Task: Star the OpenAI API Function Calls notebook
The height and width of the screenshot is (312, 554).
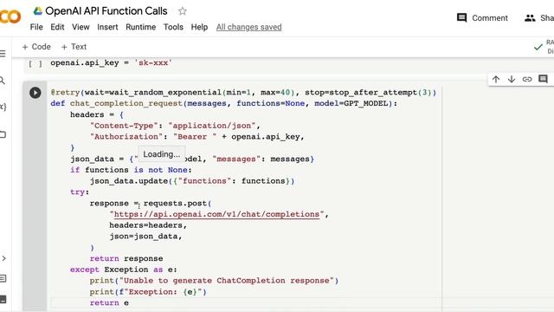Action: 183,11
